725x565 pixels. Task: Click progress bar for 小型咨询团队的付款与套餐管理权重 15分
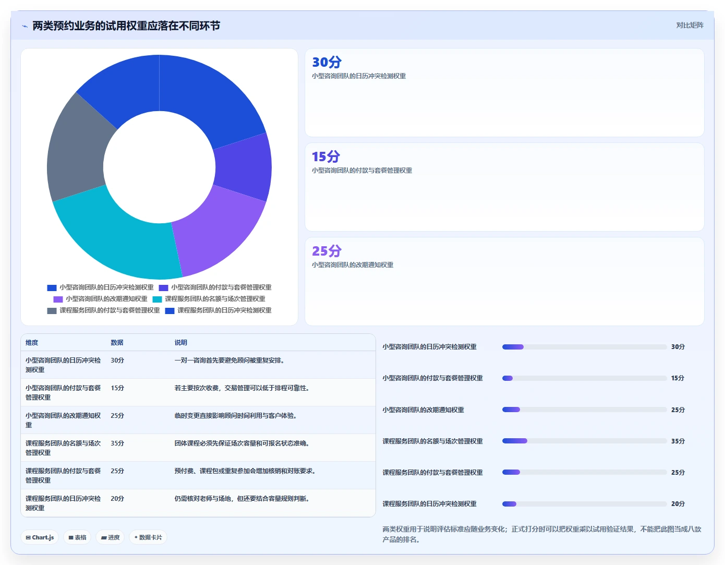point(585,378)
